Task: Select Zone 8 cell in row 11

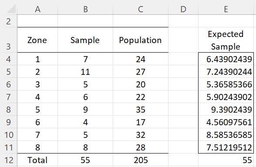Action: (37, 147)
